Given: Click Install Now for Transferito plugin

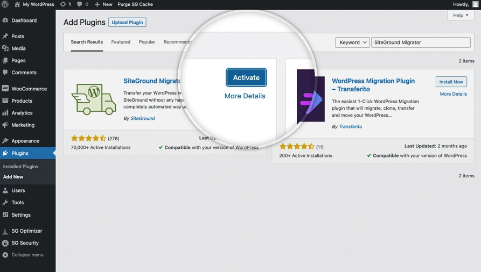Looking at the screenshot, I should pos(451,82).
